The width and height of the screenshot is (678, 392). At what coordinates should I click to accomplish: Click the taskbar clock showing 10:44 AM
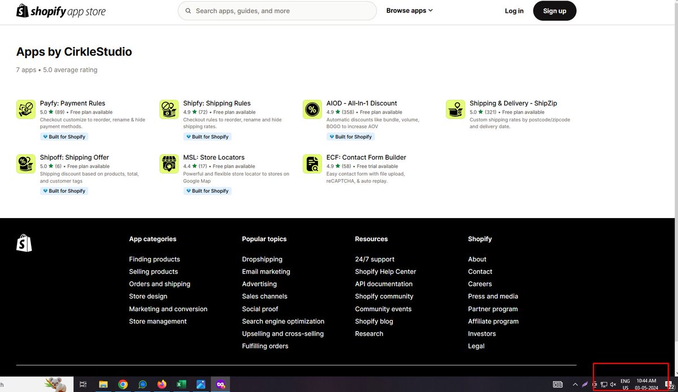click(646, 385)
